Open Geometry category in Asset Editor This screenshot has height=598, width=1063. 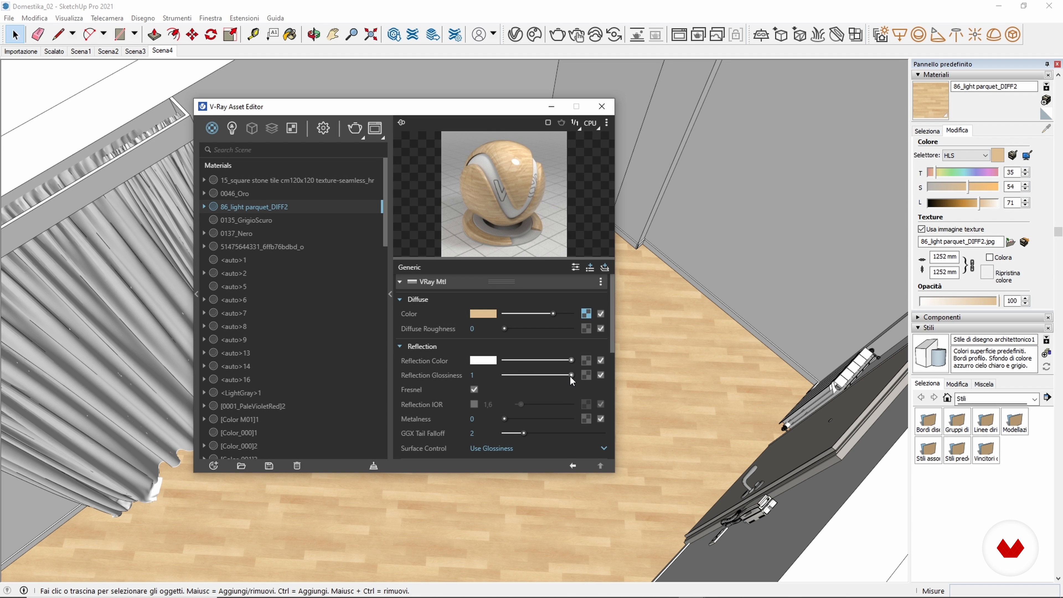click(252, 128)
